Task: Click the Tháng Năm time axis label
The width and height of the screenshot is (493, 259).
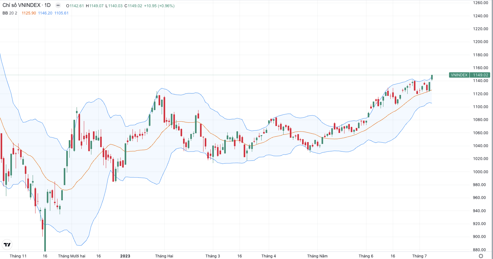Action: click(x=317, y=256)
